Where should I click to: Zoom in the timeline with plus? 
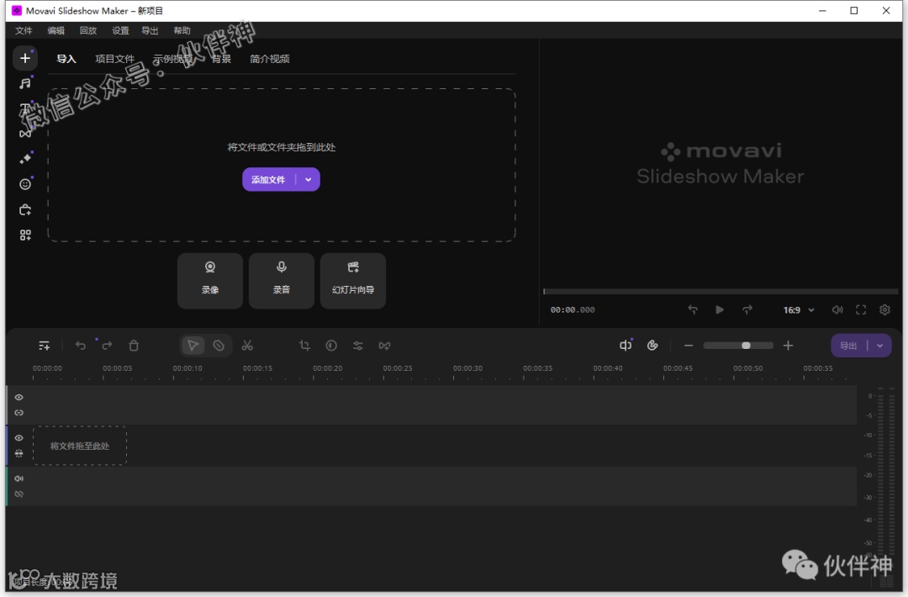click(x=788, y=346)
